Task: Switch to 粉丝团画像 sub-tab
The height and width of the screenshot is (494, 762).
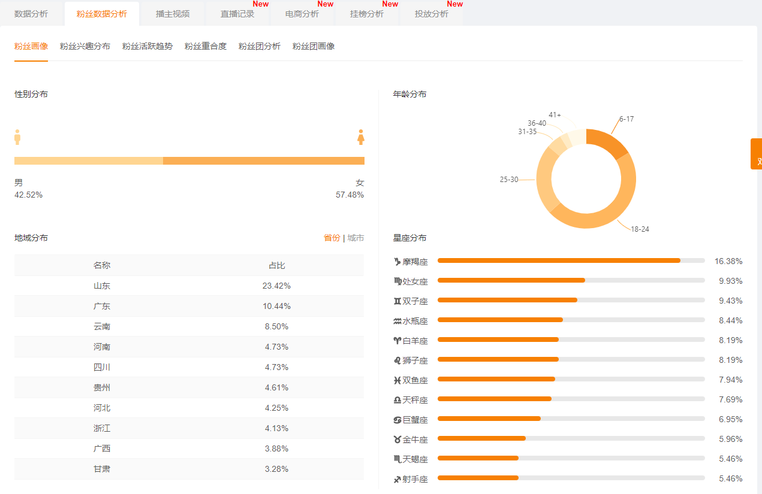Action: [314, 46]
